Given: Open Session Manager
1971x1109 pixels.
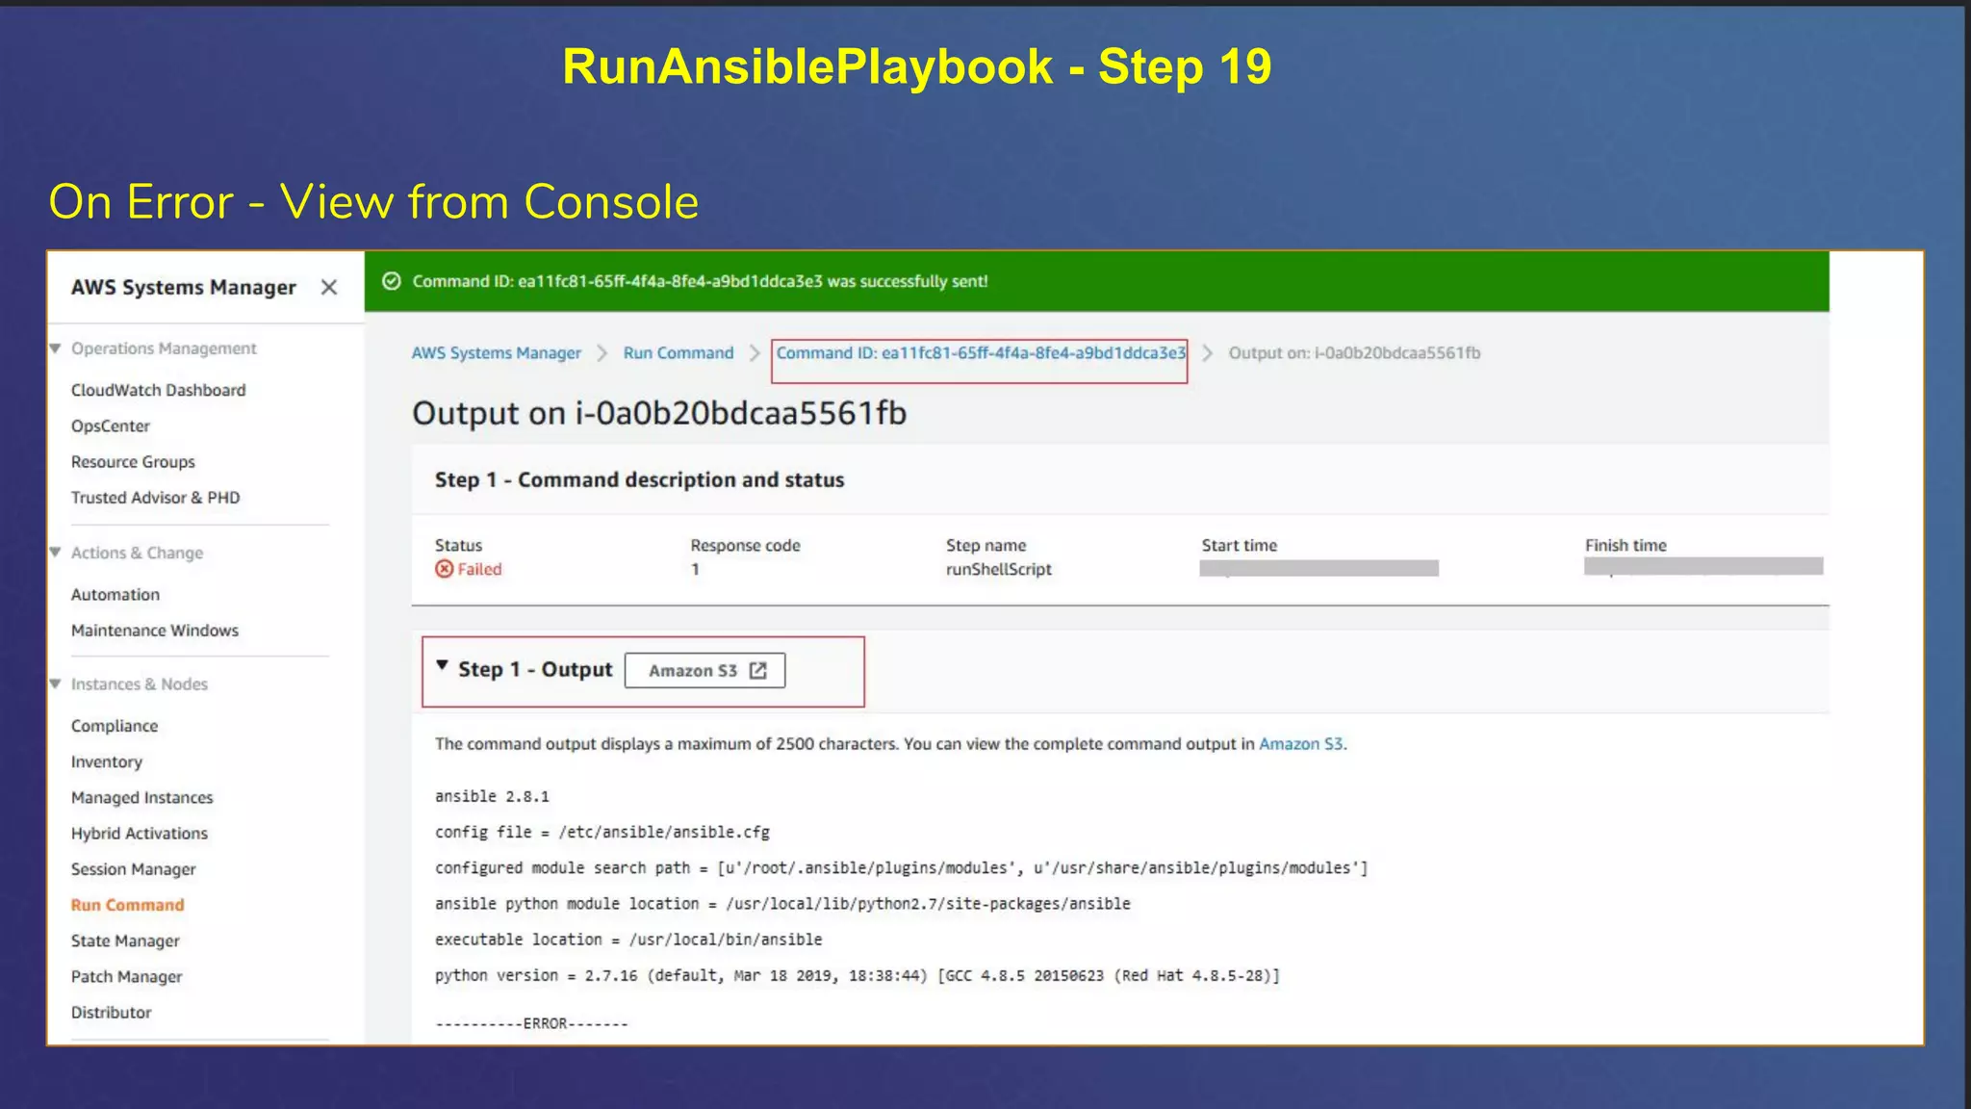Looking at the screenshot, I should click(x=134, y=869).
